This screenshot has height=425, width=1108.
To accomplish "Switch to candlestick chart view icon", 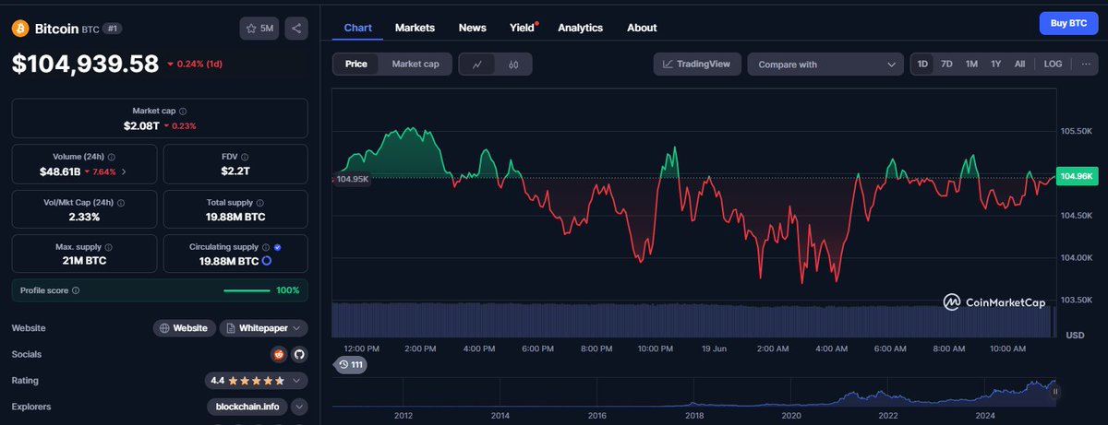I will [513, 65].
